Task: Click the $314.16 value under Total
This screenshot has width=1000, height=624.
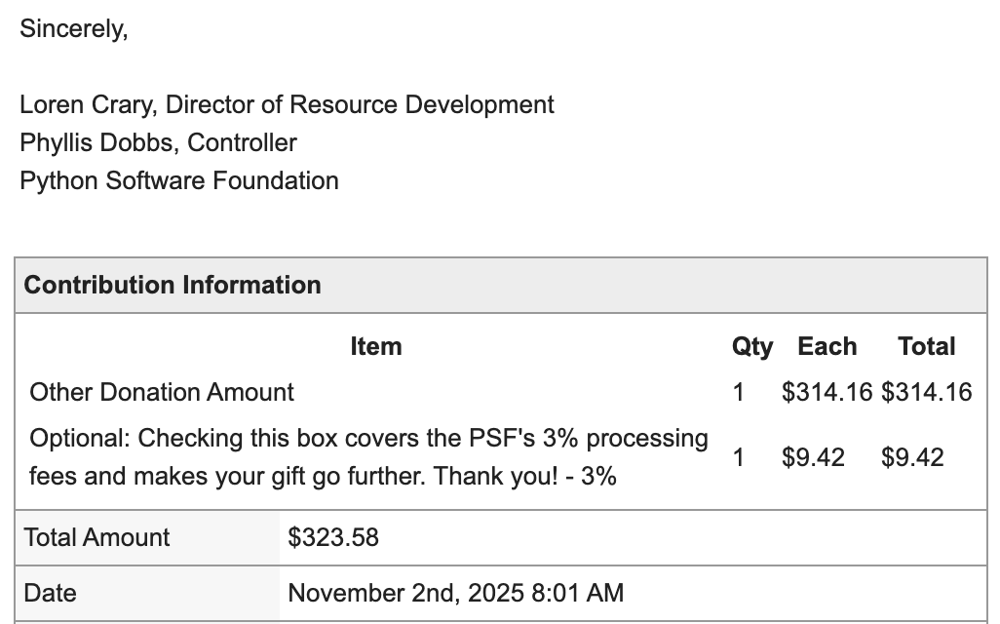Action: (x=926, y=392)
